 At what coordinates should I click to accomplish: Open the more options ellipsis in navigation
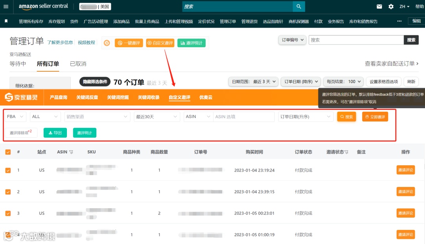pyautogui.click(x=399, y=21)
